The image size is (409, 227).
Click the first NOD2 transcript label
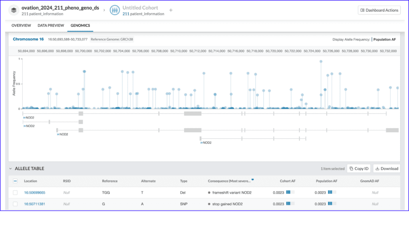tap(29, 117)
